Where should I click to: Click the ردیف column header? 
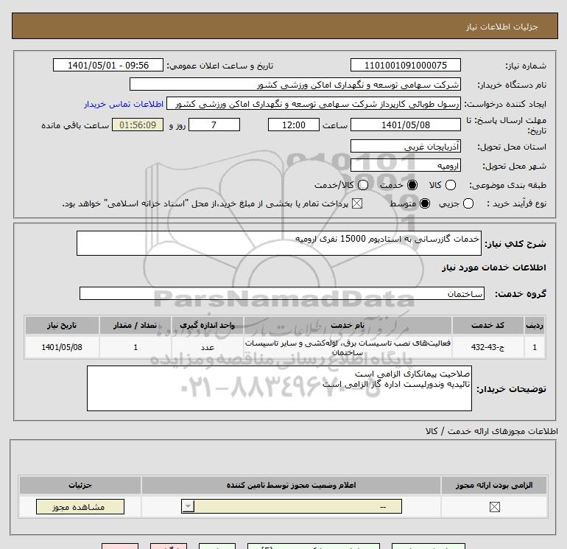pyautogui.click(x=535, y=325)
